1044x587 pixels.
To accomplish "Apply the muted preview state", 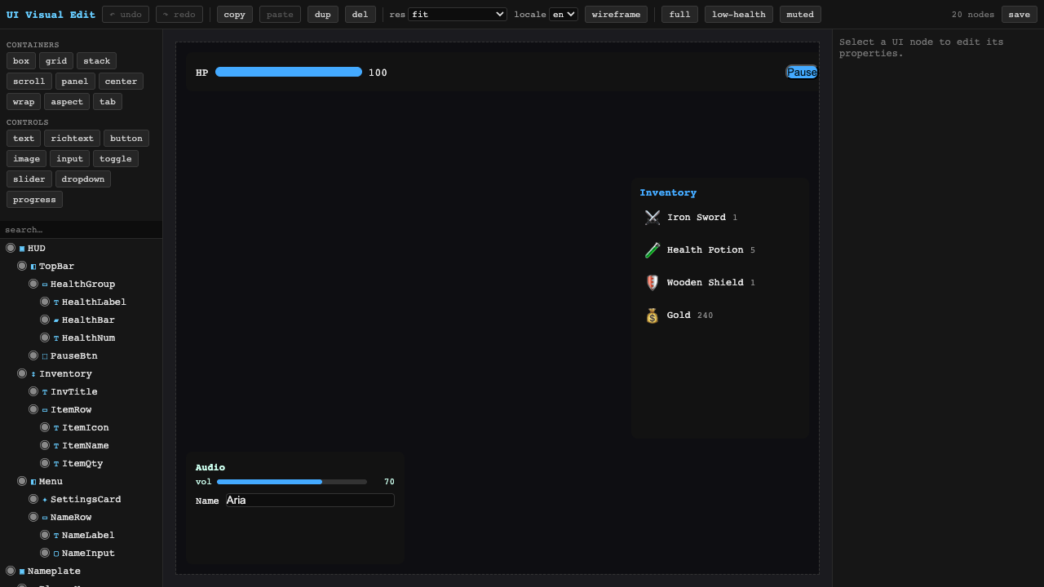I will [x=800, y=15].
